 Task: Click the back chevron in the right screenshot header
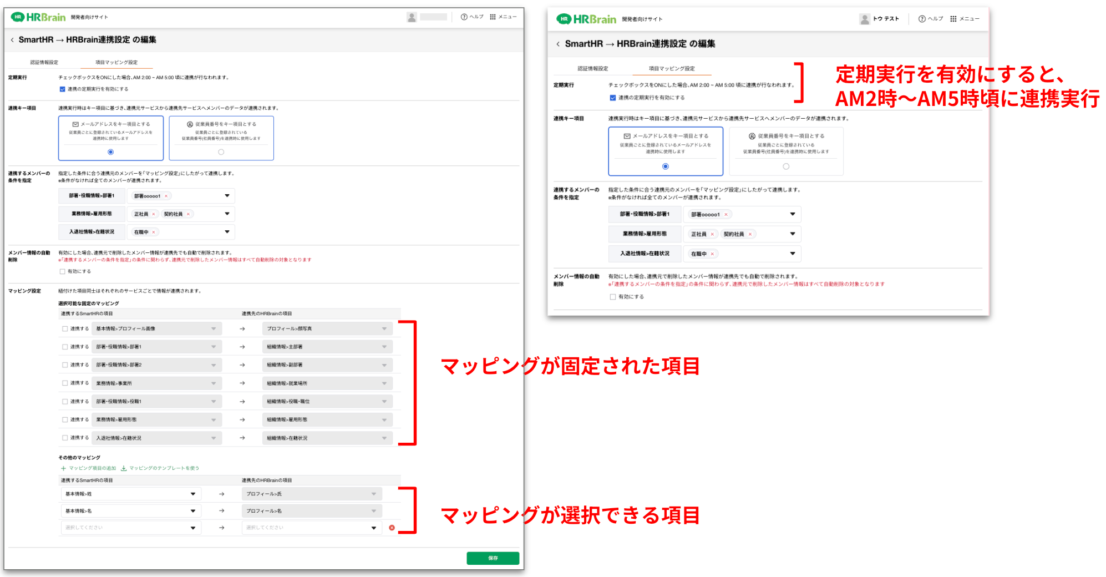click(557, 44)
